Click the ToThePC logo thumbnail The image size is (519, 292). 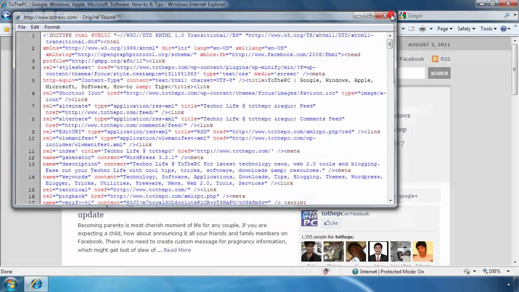tap(309, 218)
